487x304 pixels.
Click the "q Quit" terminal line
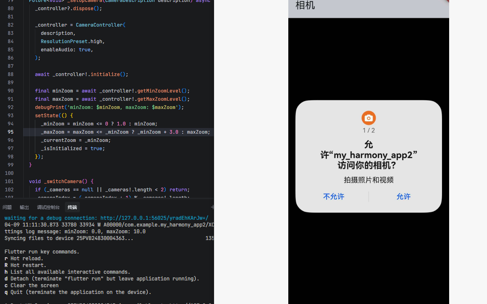[x=78, y=292]
